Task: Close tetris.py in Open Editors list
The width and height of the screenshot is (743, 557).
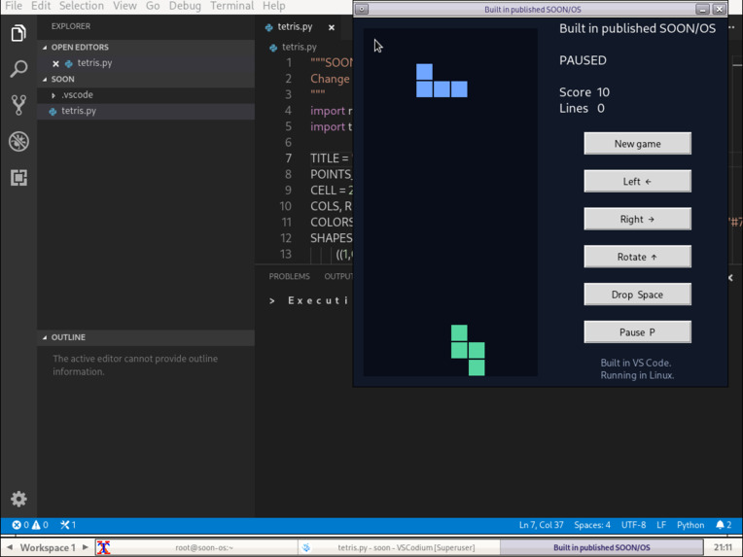Action: pyautogui.click(x=55, y=63)
